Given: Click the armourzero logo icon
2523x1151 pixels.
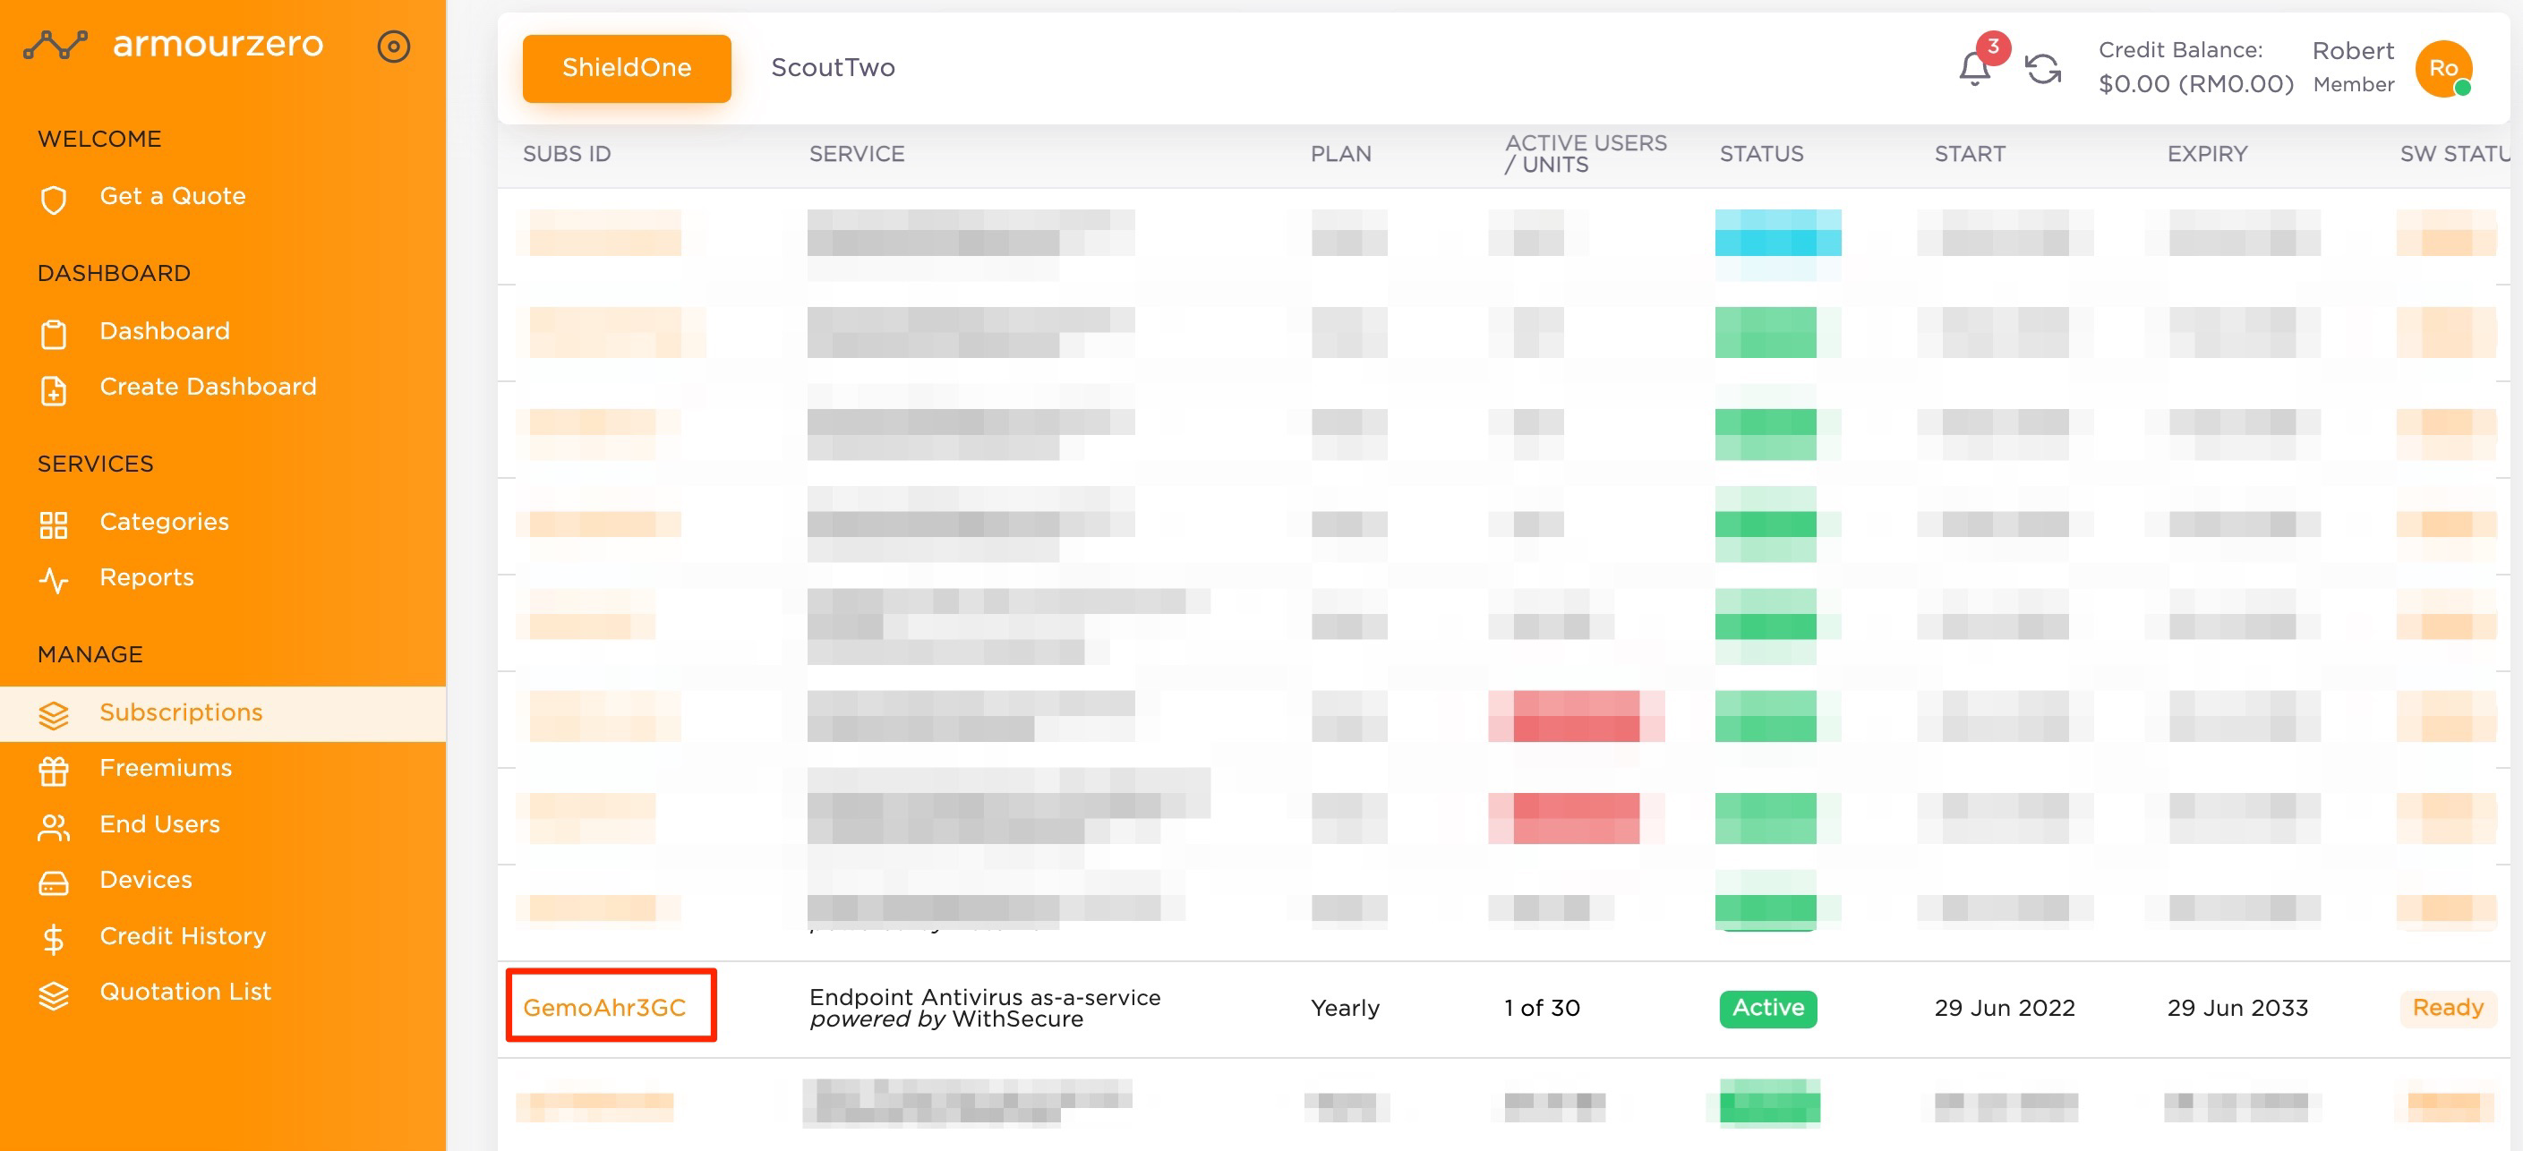Looking at the screenshot, I should (56, 44).
